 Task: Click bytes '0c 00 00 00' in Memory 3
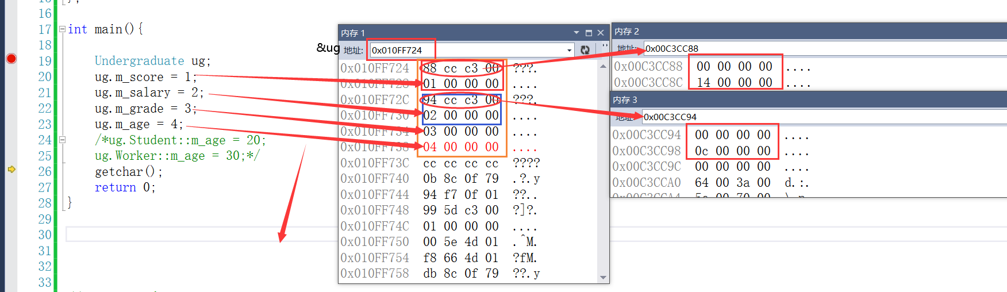733,151
